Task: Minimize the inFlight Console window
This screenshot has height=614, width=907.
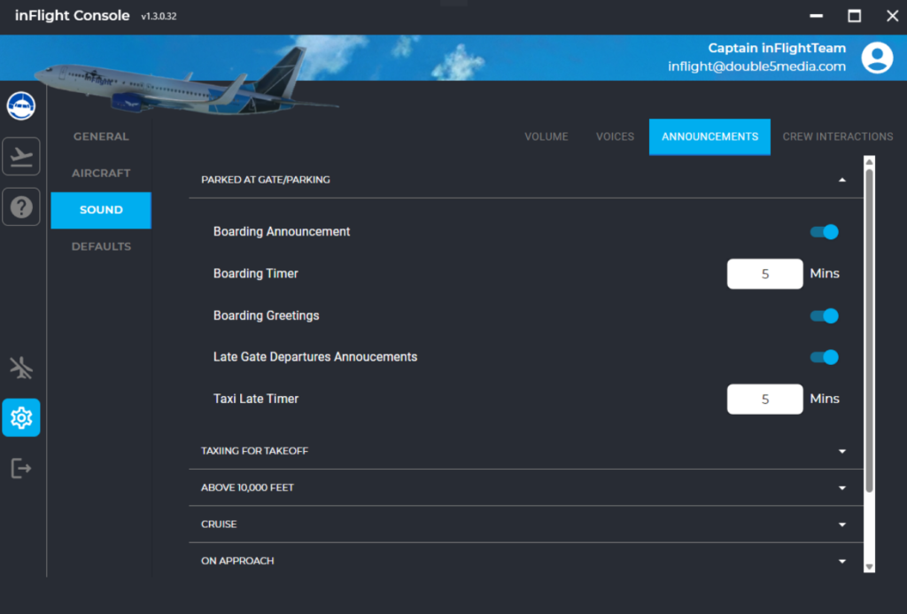Action: tap(816, 16)
